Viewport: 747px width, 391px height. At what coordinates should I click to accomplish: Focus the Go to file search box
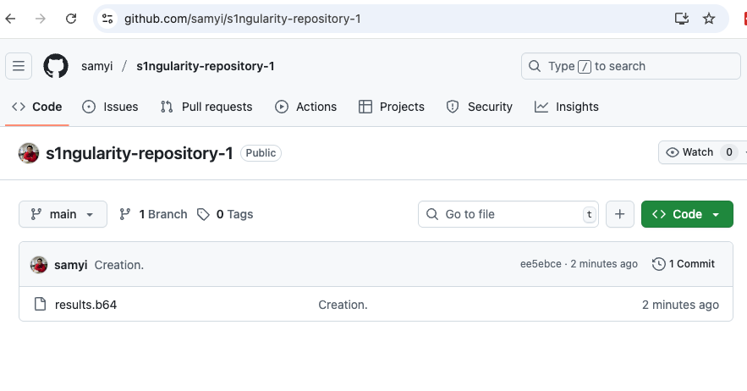click(508, 214)
